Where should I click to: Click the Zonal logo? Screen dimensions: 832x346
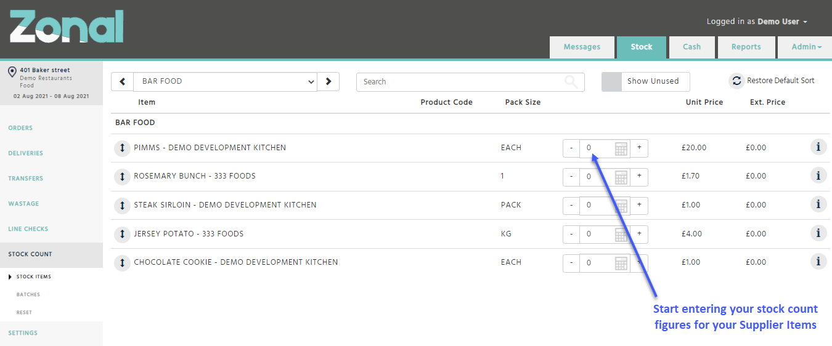[x=67, y=26]
